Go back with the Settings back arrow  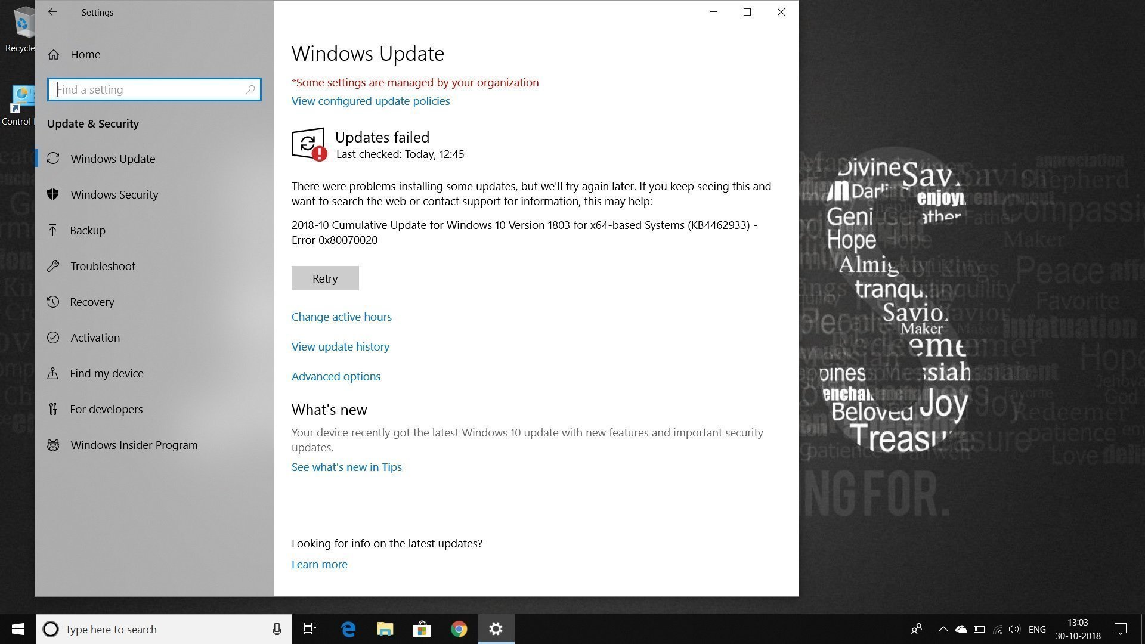(52, 12)
